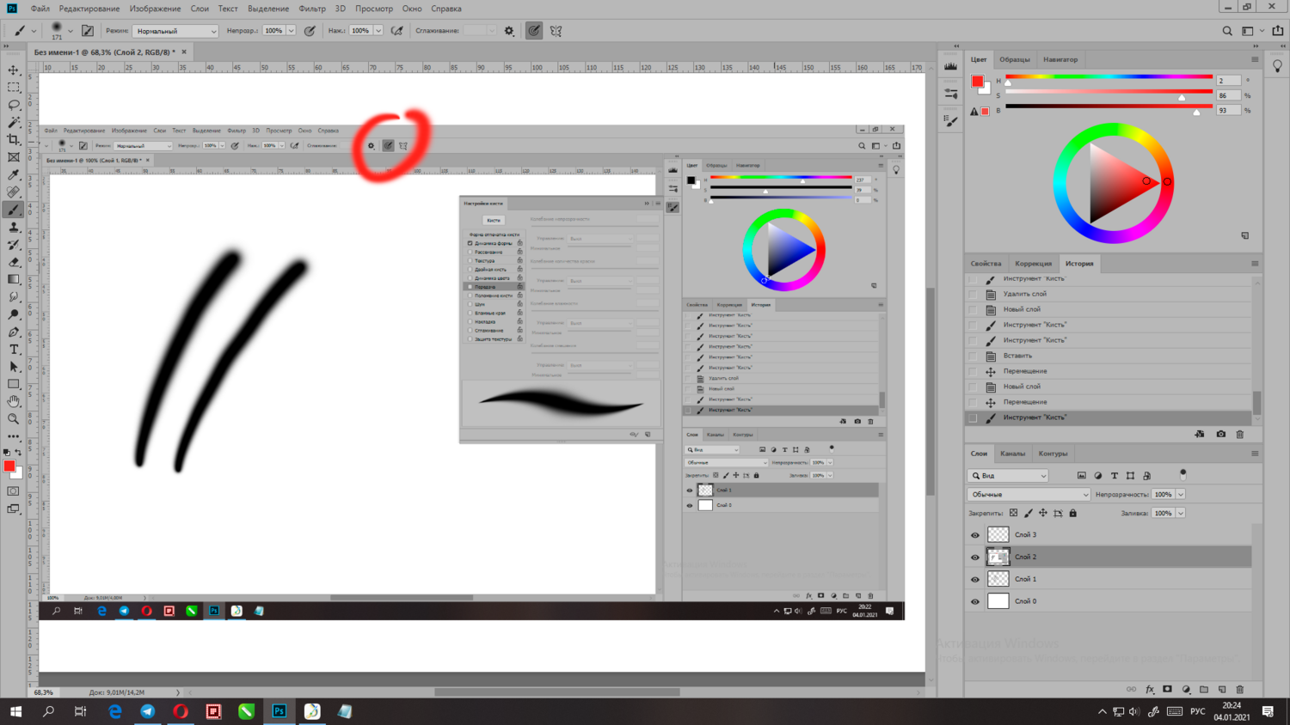
Task: Open the tool preset picker arrow
Action: (x=34, y=31)
